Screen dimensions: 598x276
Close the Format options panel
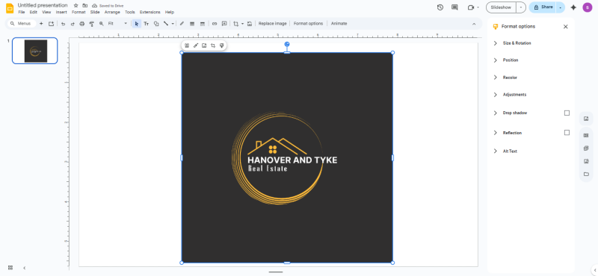[566, 27]
